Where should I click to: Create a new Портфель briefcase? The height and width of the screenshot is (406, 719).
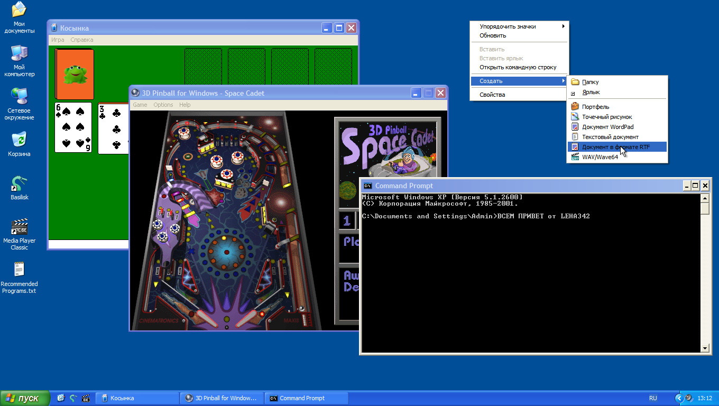tap(617, 107)
